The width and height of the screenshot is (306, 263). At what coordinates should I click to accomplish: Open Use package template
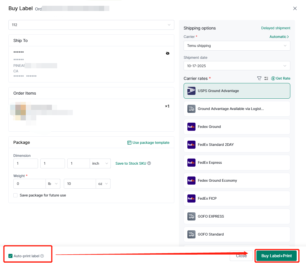click(x=148, y=143)
